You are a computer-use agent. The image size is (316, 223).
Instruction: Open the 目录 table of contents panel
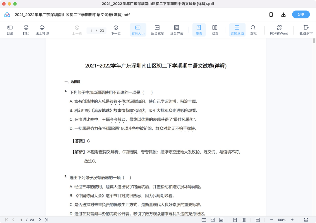(x=10, y=30)
